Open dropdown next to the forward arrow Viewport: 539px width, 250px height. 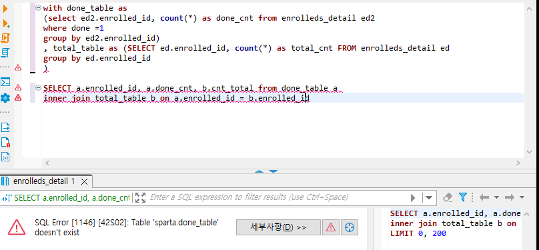click(x=522, y=197)
